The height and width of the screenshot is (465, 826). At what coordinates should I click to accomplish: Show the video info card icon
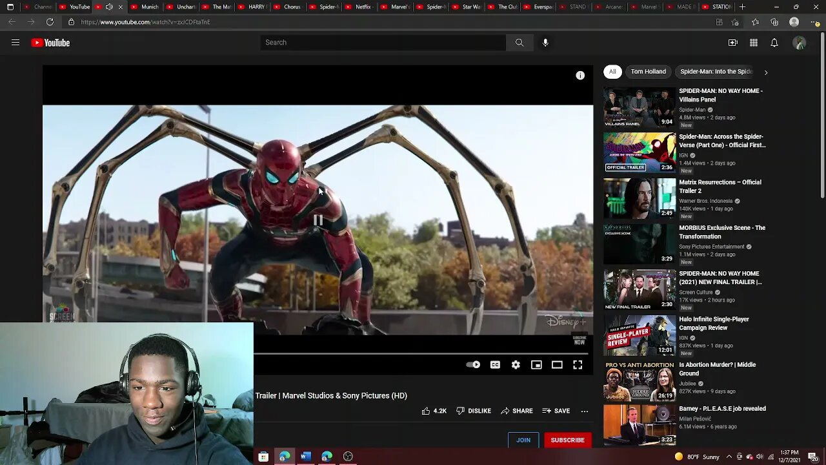point(580,76)
